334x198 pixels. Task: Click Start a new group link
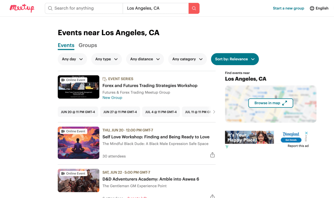click(x=288, y=8)
